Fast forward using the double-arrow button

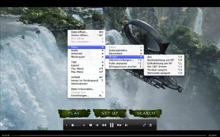point(119,125)
